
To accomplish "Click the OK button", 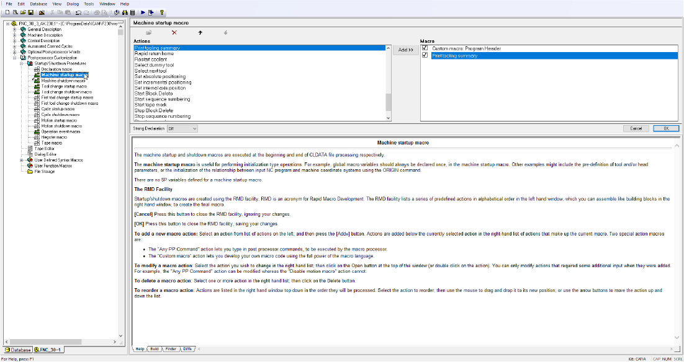I will pyautogui.click(x=665, y=128).
